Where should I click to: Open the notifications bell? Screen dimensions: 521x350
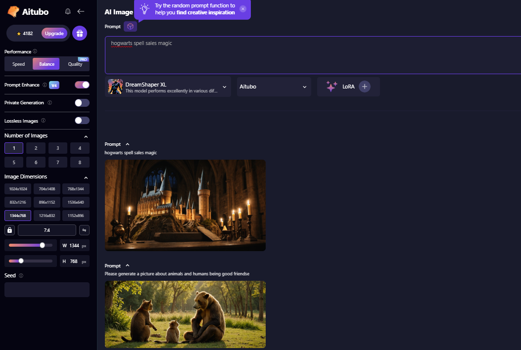68,11
